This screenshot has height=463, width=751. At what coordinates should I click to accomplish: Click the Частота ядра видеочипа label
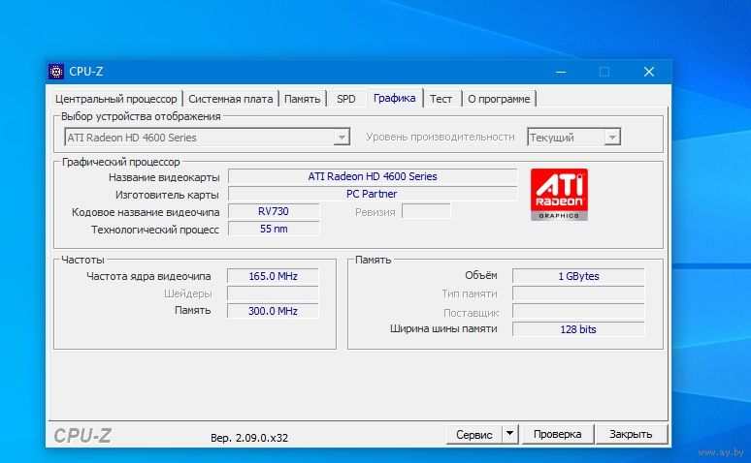pos(148,276)
